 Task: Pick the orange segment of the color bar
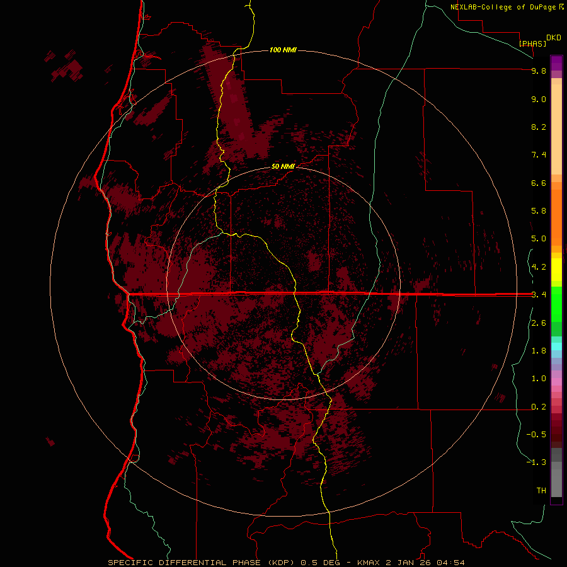556,217
